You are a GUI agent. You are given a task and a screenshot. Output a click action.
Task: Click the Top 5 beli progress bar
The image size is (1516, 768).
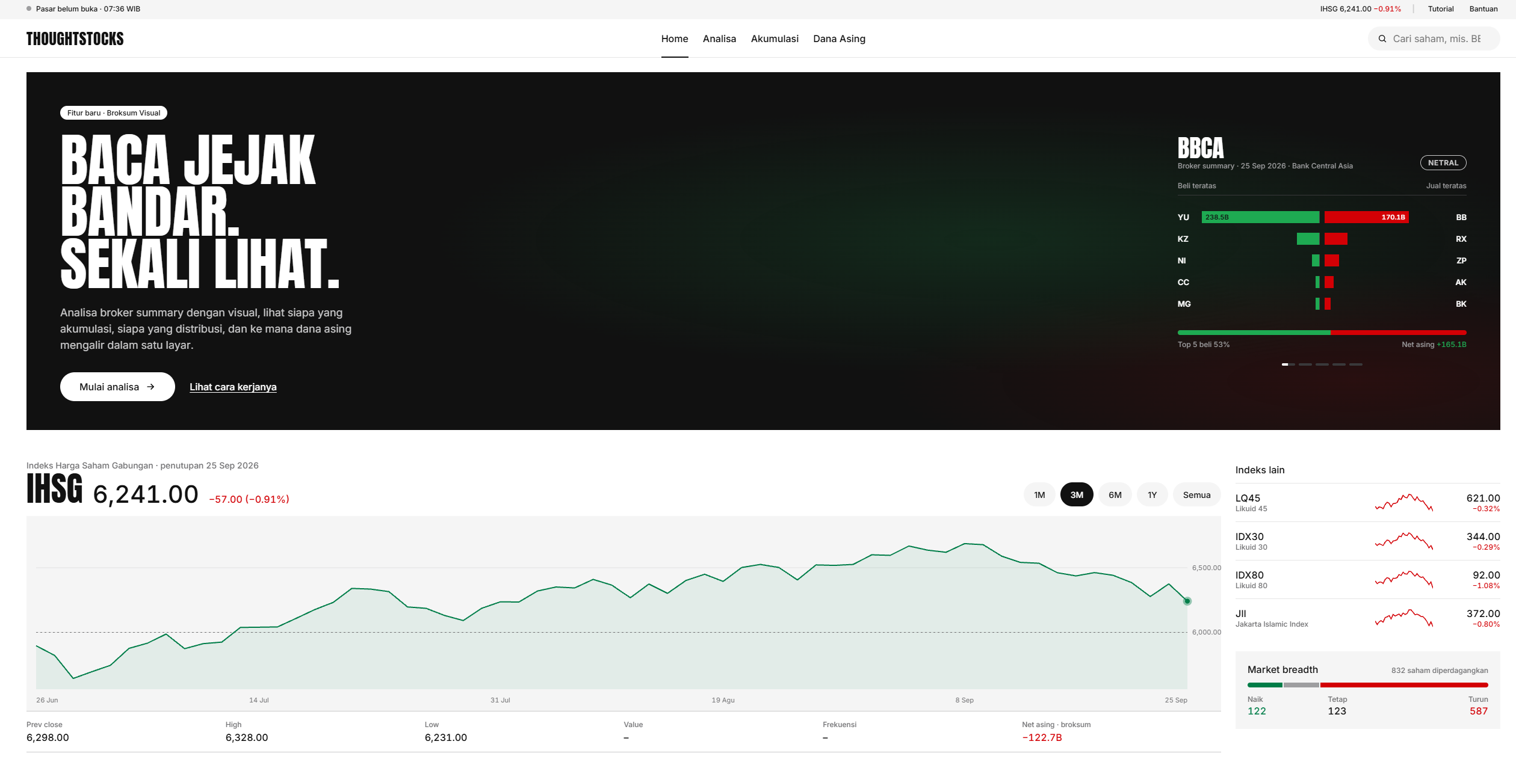[1322, 333]
